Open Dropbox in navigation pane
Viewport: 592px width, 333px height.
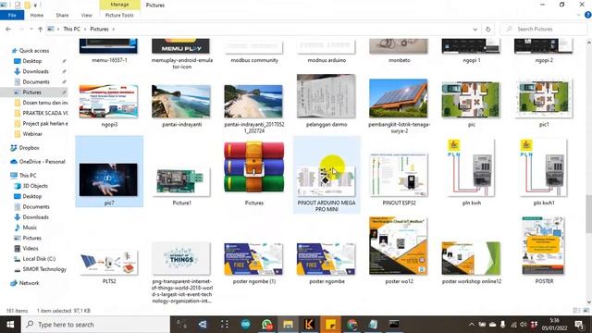[29, 148]
